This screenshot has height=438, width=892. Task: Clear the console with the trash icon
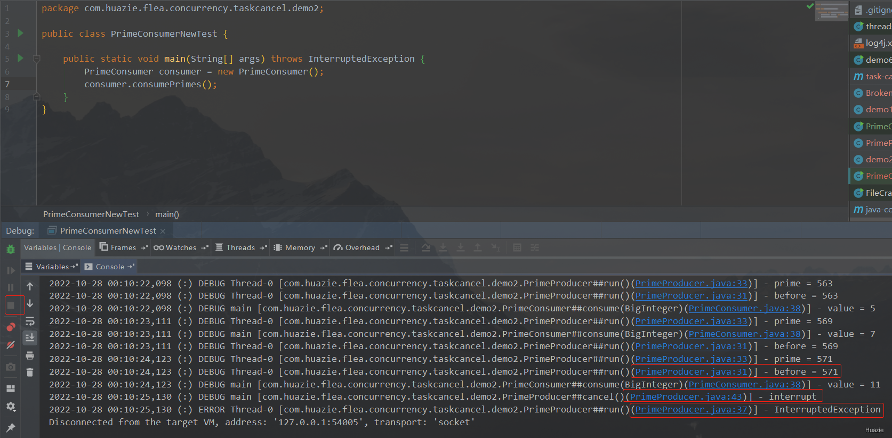(30, 372)
